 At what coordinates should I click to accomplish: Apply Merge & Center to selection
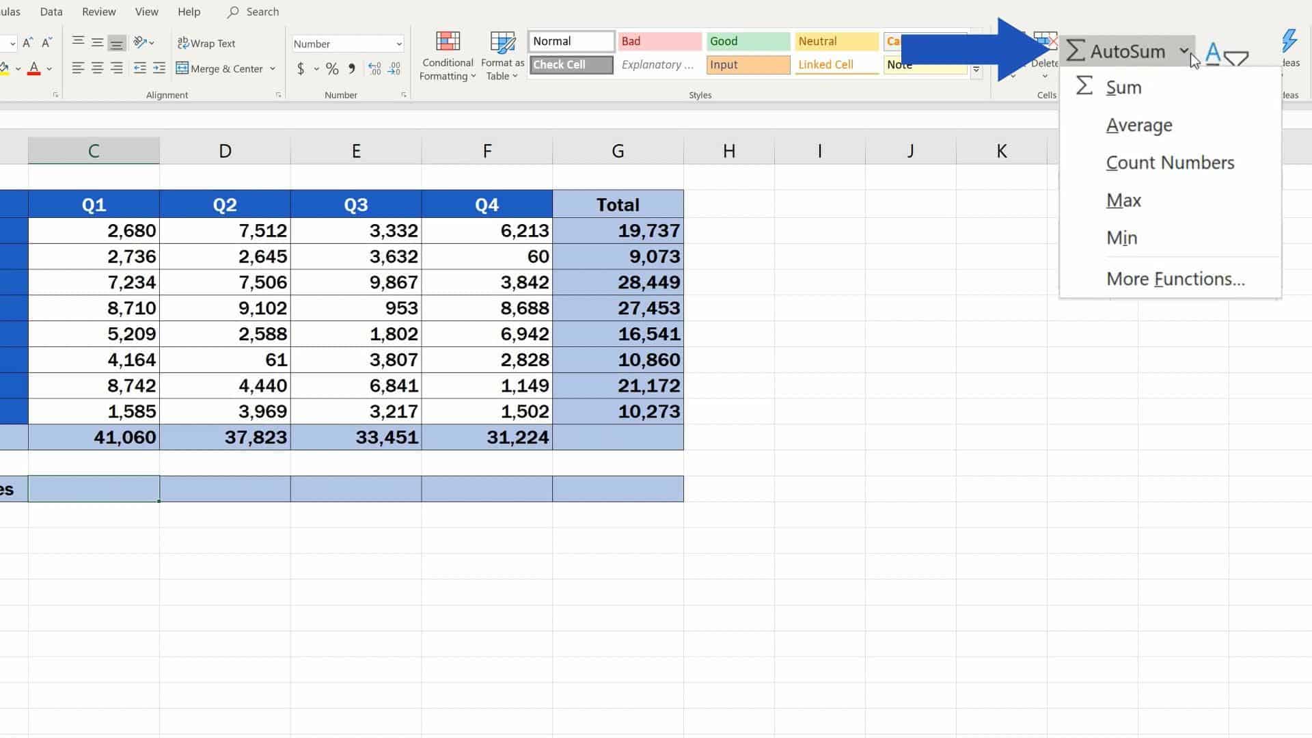coord(220,68)
